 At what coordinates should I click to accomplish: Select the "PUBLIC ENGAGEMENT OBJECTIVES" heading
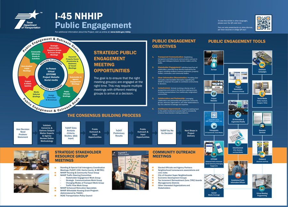174,44
